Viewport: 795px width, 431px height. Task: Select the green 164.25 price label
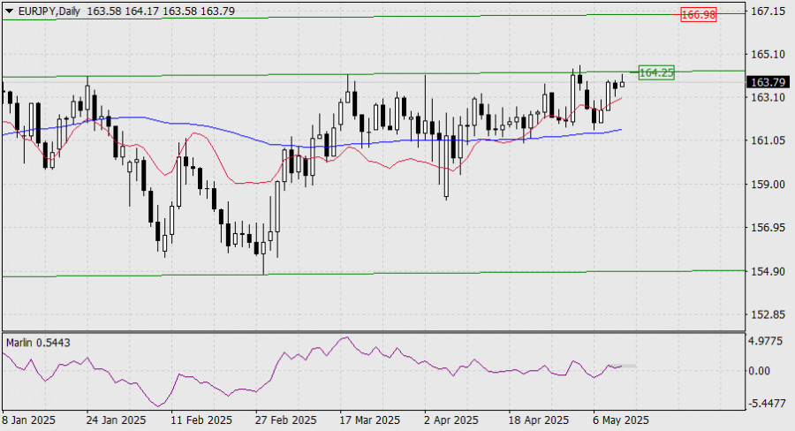click(656, 72)
